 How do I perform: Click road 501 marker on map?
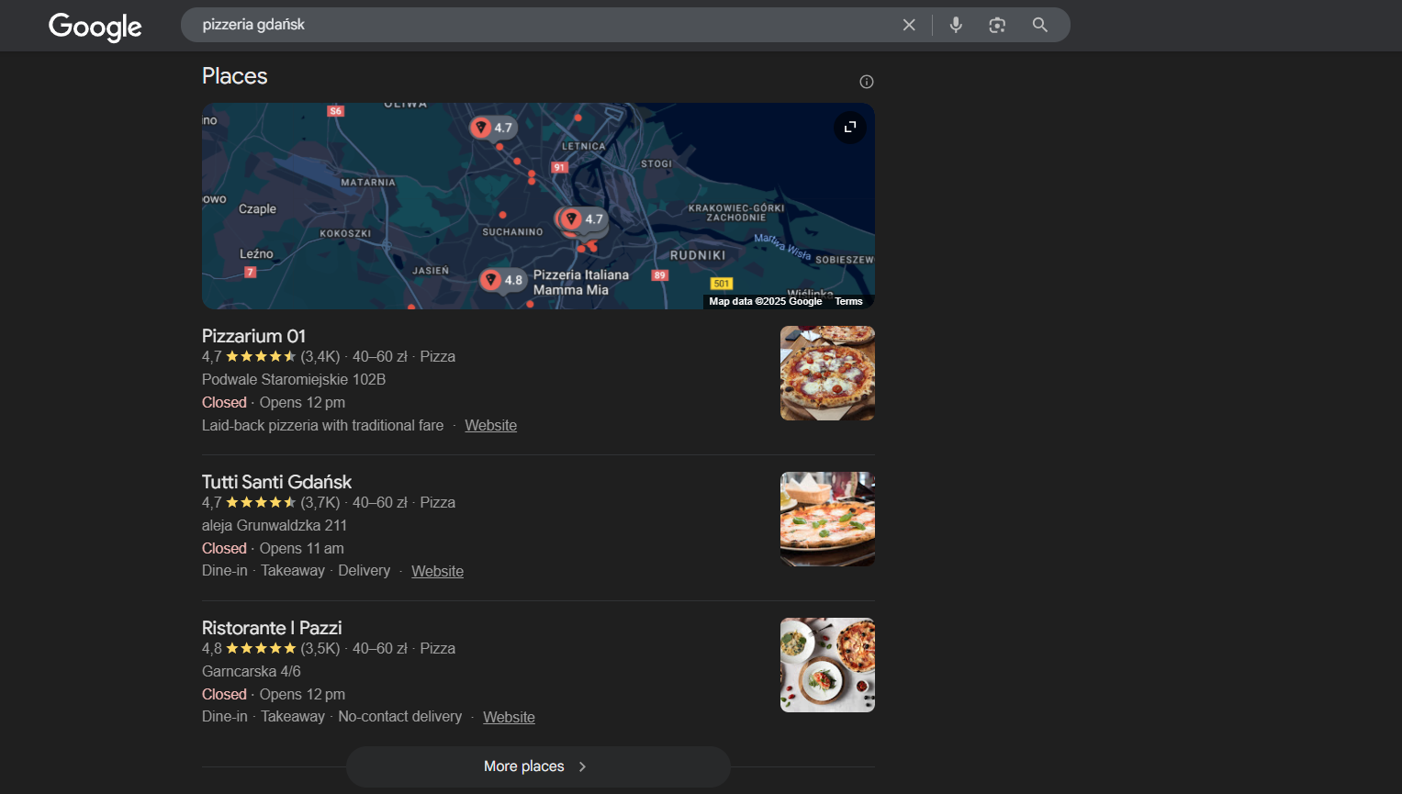722,284
